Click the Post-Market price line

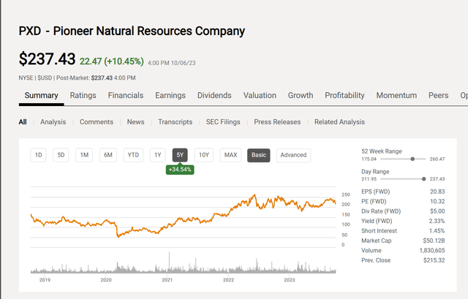[x=77, y=78]
